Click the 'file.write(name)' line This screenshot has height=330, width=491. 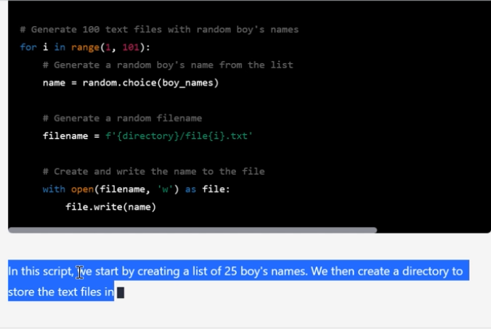[110, 207]
